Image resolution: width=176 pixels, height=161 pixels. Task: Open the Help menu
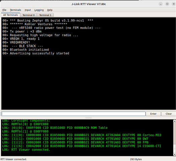pyautogui.click(x=50, y=10)
